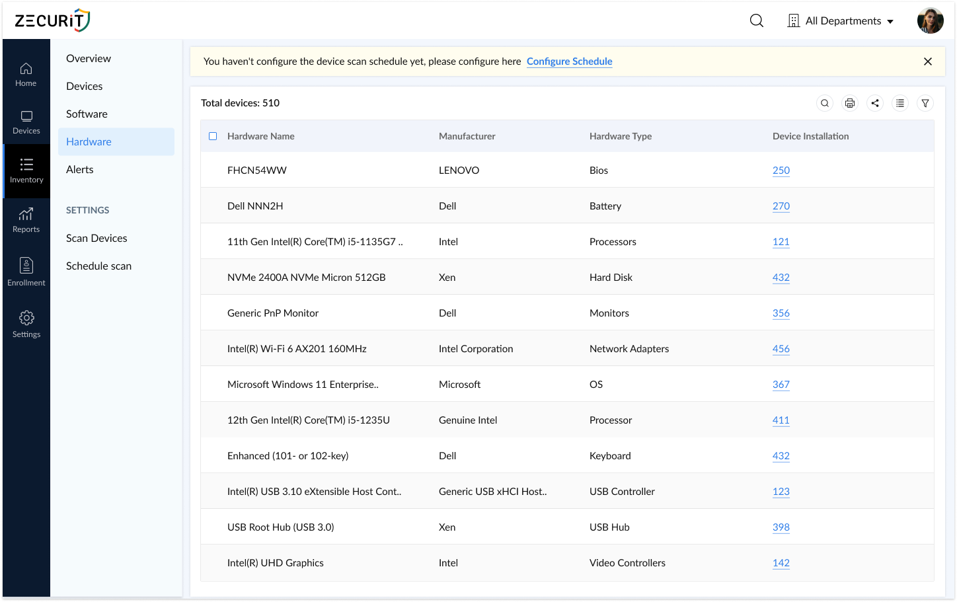Click the Hardware Type column header
Image resolution: width=957 pixels, height=602 pixels.
point(621,136)
